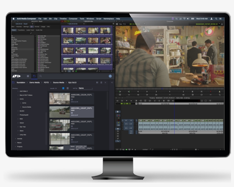Image resolution: width=234 pixels, height=187 pixels.
Task: Switch results to card view
Action: [63, 88]
